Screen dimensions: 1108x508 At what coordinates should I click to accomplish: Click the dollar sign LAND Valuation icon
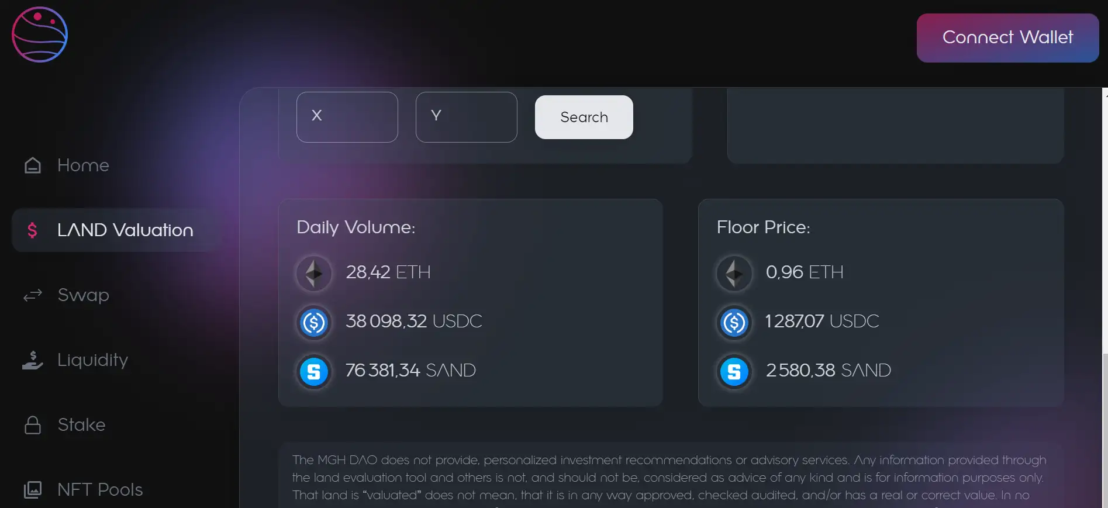(32, 230)
